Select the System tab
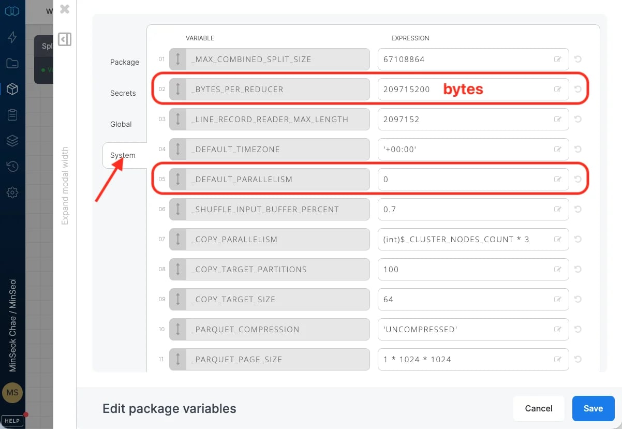The image size is (622, 429). click(125, 155)
